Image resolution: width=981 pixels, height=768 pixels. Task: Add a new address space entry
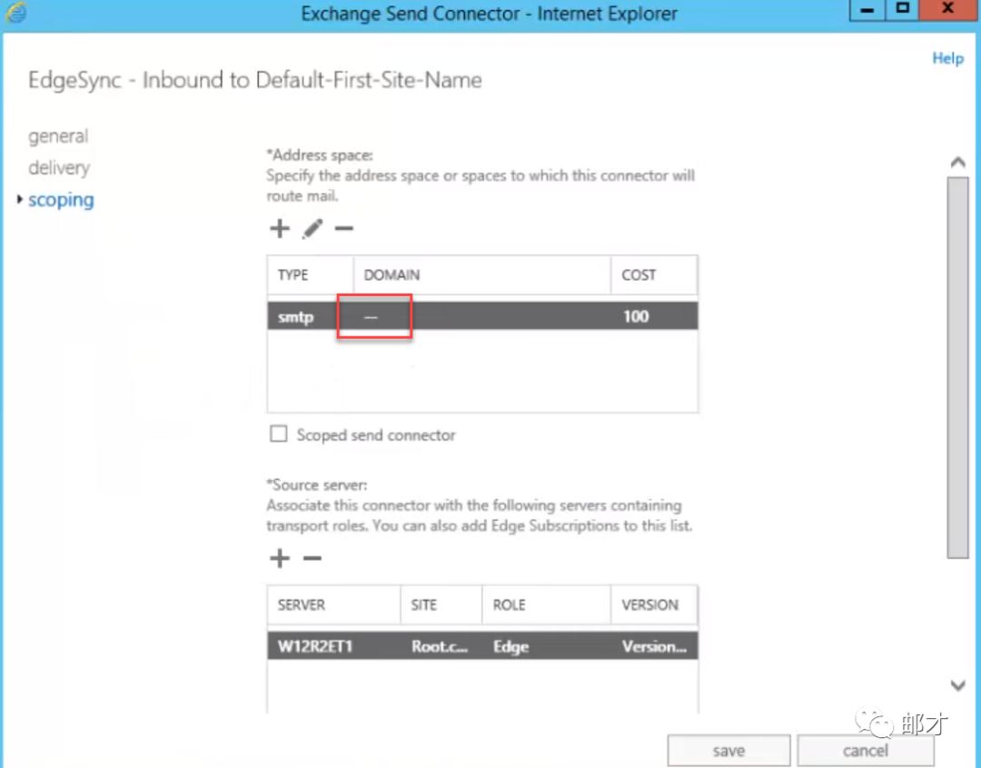point(280,229)
